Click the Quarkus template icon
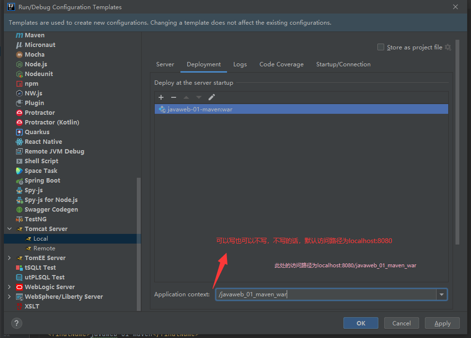This screenshot has height=338, width=471. pyautogui.click(x=19, y=132)
